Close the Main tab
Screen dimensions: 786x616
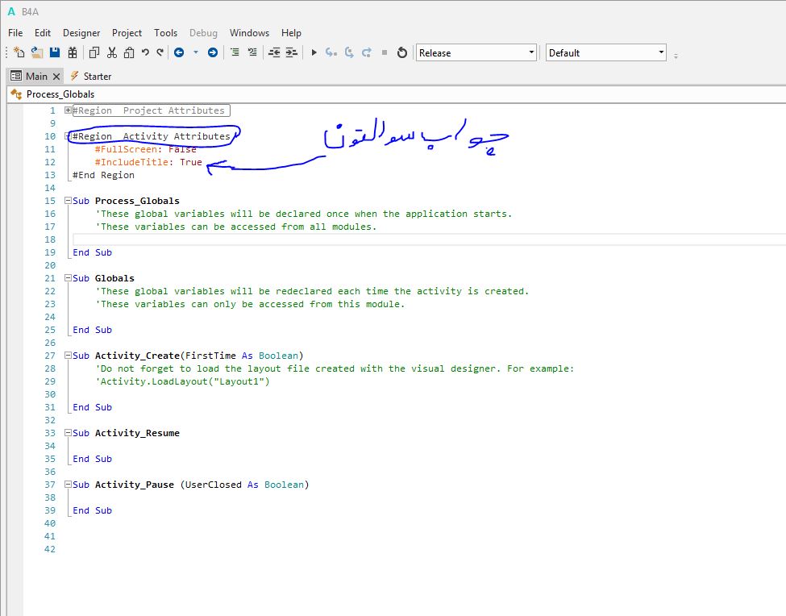pyautogui.click(x=56, y=77)
